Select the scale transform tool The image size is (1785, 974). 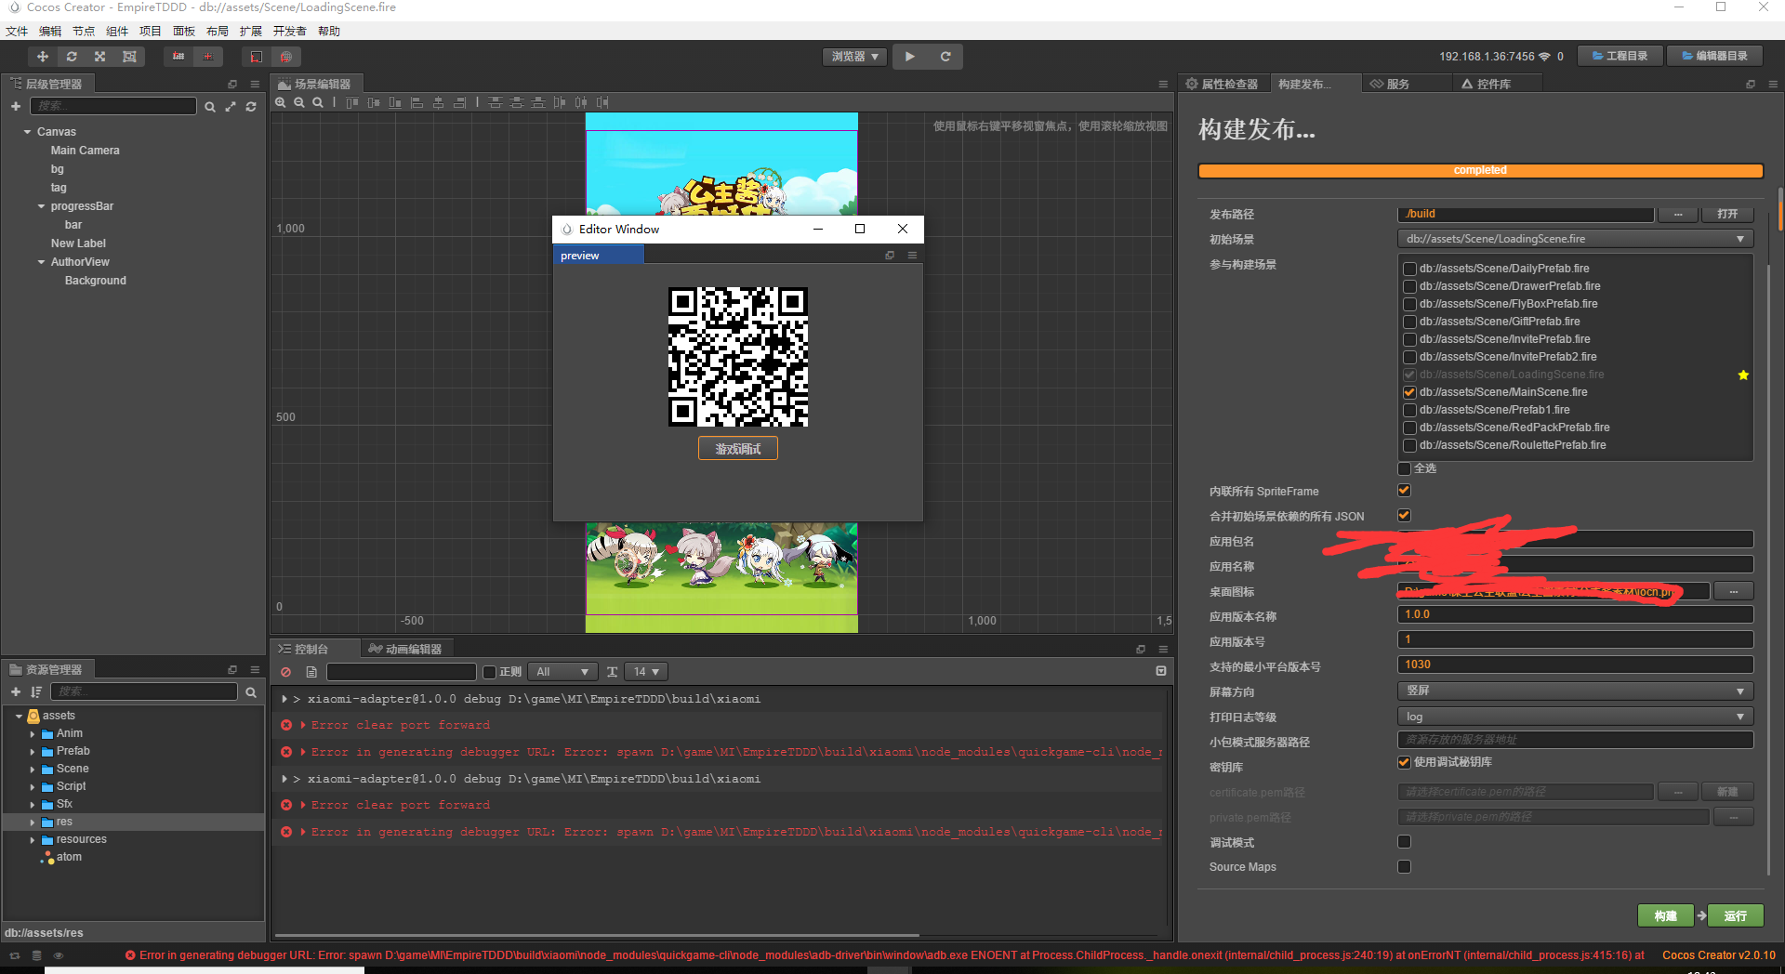[x=100, y=57]
